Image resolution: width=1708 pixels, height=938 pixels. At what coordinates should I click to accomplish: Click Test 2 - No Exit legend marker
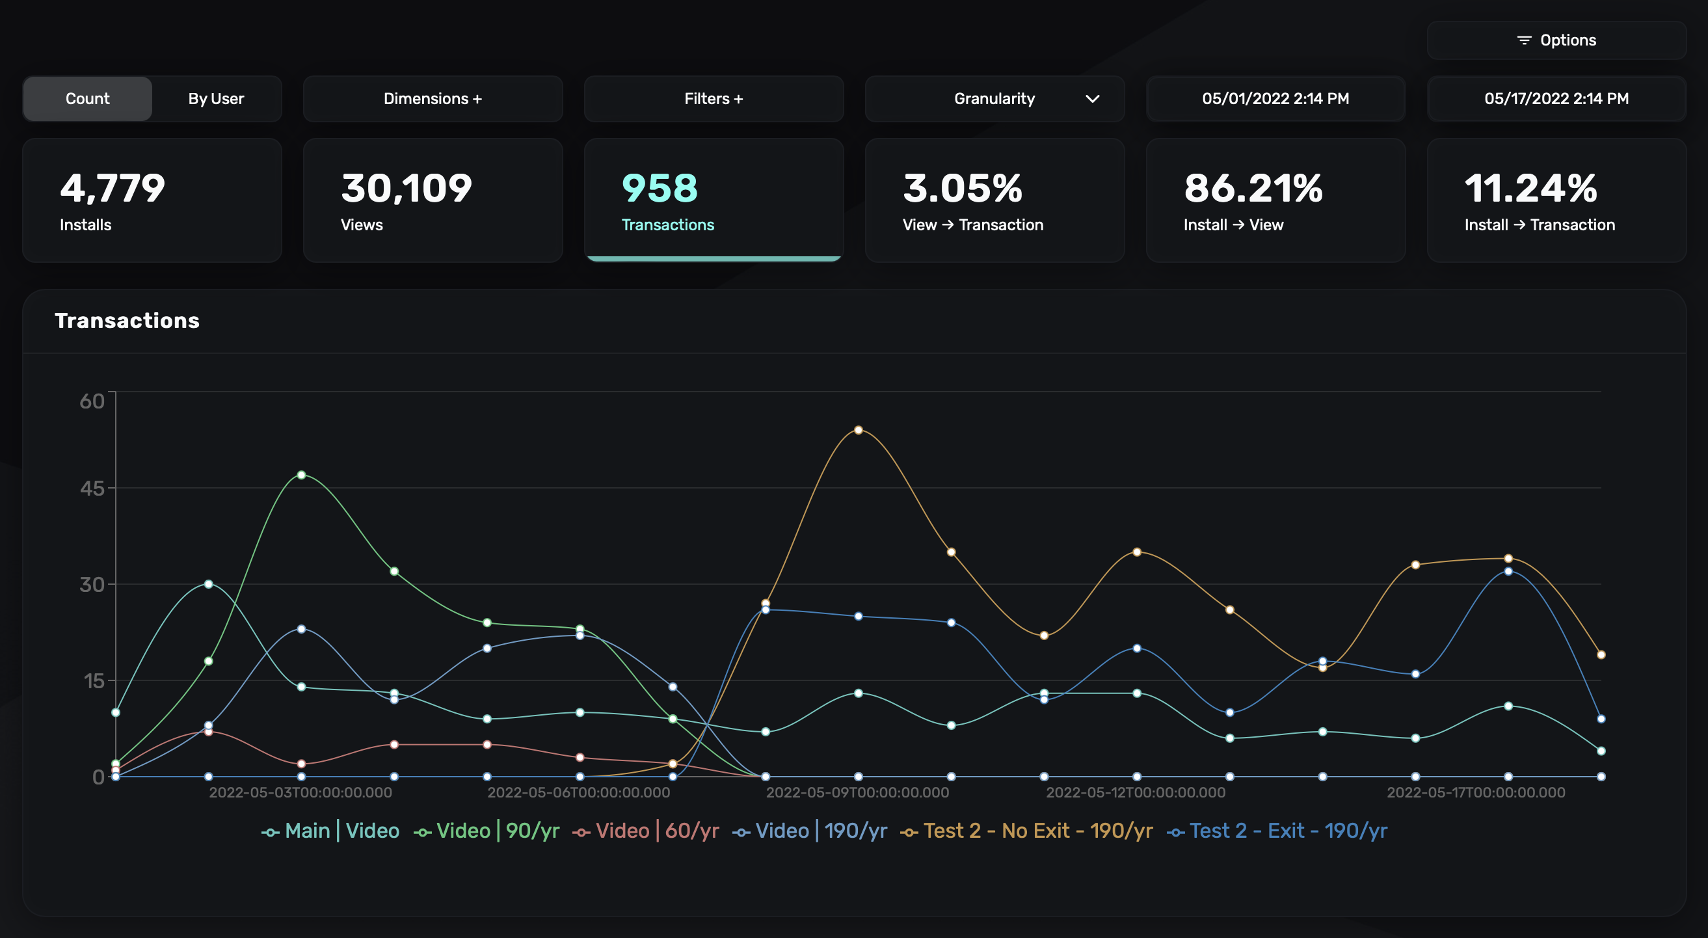909,833
